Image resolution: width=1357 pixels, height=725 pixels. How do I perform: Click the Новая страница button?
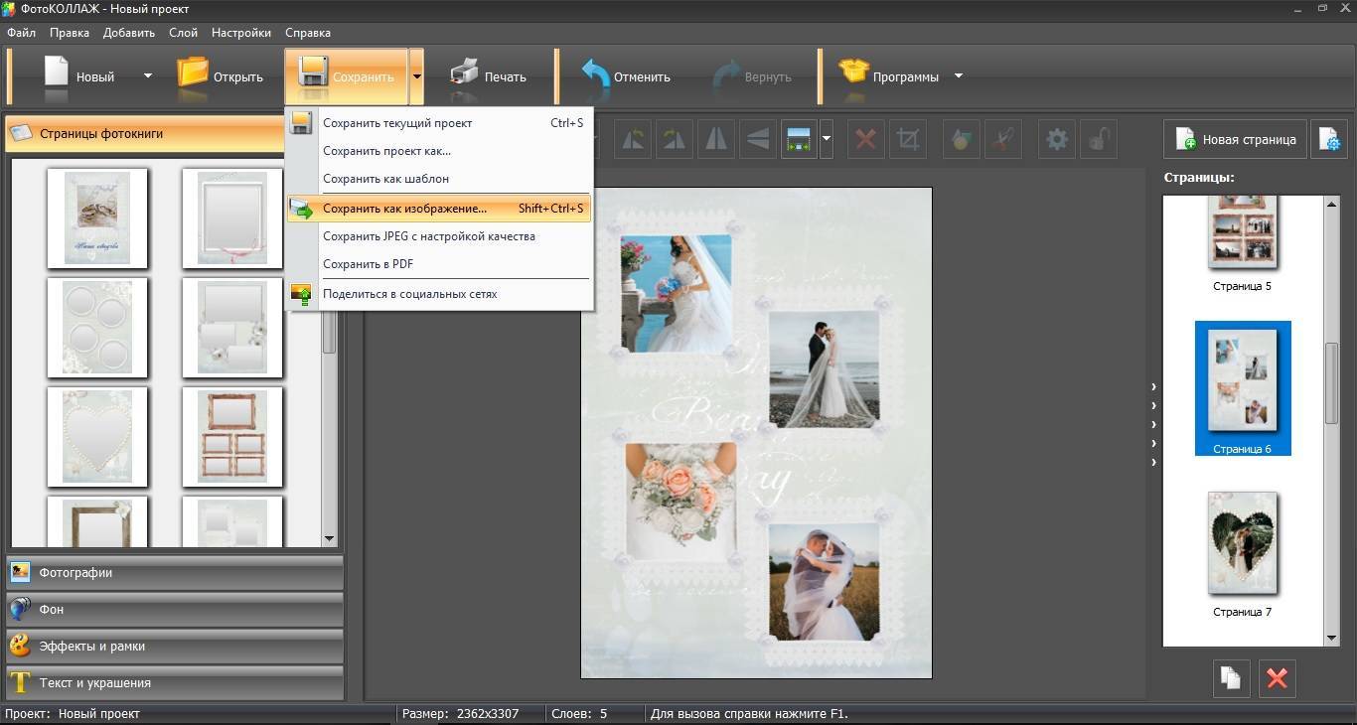coord(1236,140)
